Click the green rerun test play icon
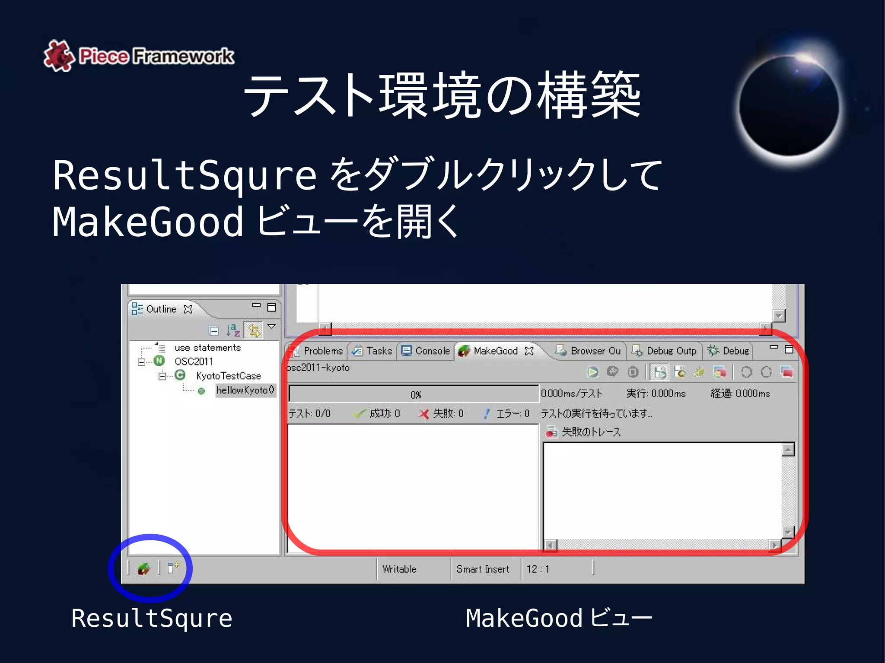The image size is (885, 663). click(x=592, y=371)
